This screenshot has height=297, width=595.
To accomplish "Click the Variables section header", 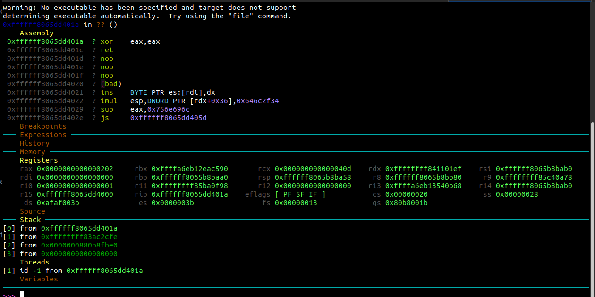I will pyautogui.click(x=39, y=279).
